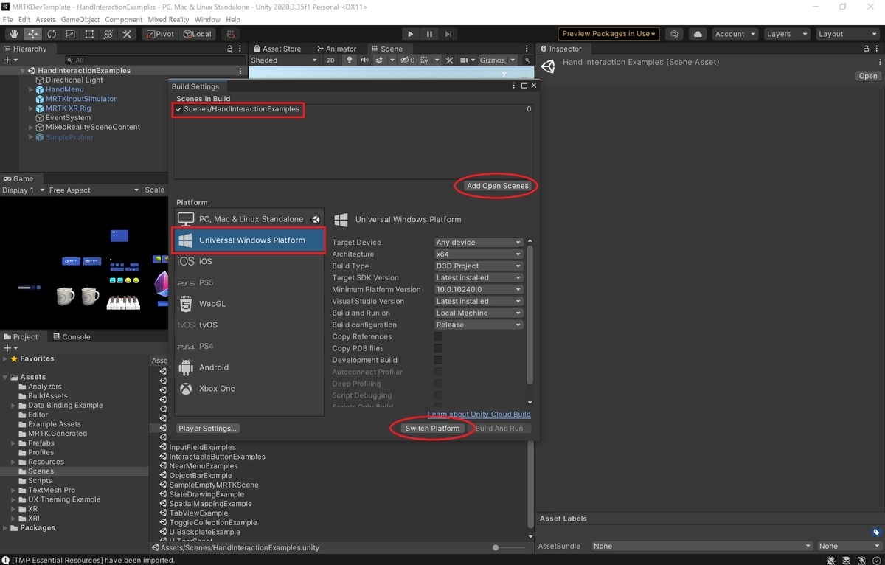Toggle scene effects (skybox, fog) icon
The width and height of the screenshot is (885, 565).
pyautogui.click(x=381, y=60)
